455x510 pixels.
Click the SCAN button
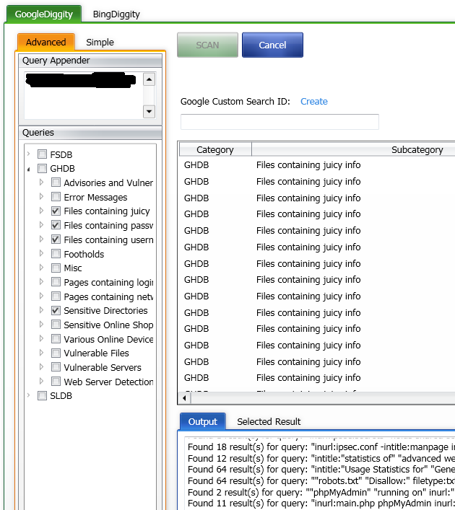point(207,45)
